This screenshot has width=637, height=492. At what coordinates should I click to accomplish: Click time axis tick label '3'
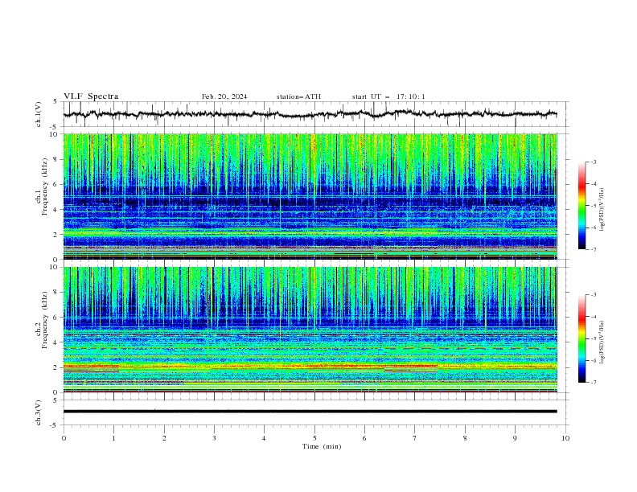coord(214,438)
